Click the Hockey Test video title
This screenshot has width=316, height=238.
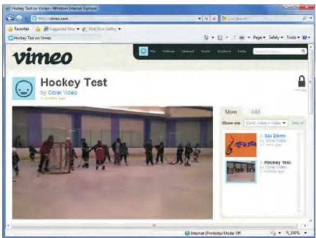74,83
